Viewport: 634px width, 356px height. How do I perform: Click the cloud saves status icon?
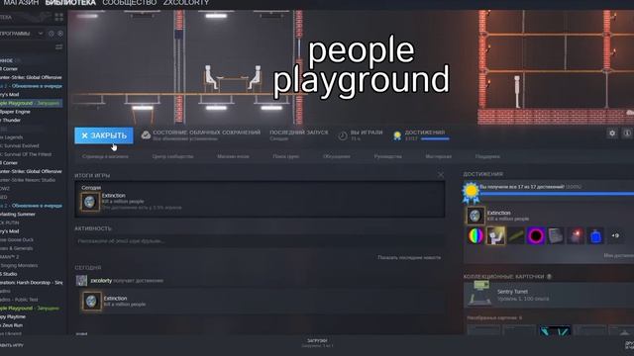pyautogui.click(x=146, y=135)
